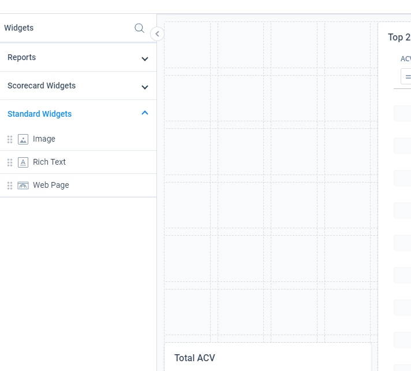The width and height of the screenshot is (411, 371).
Task: Select the Web Page widget label
Action: click(51, 185)
